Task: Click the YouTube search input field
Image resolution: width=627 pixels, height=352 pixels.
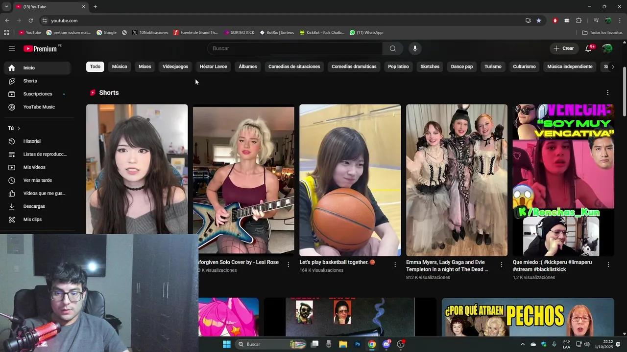Action: (294, 48)
